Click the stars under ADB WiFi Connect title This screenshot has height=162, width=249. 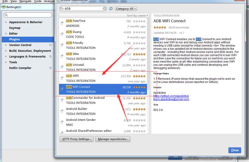tap(160, 28)
